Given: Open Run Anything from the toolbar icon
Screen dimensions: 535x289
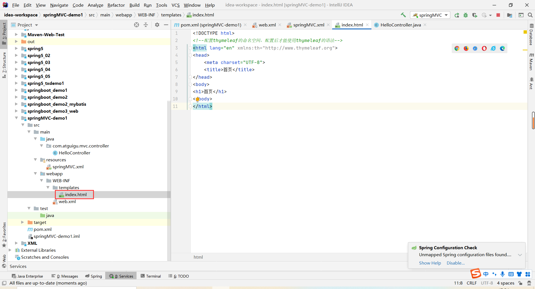Looking at the screenshot, I should point(521,15).
